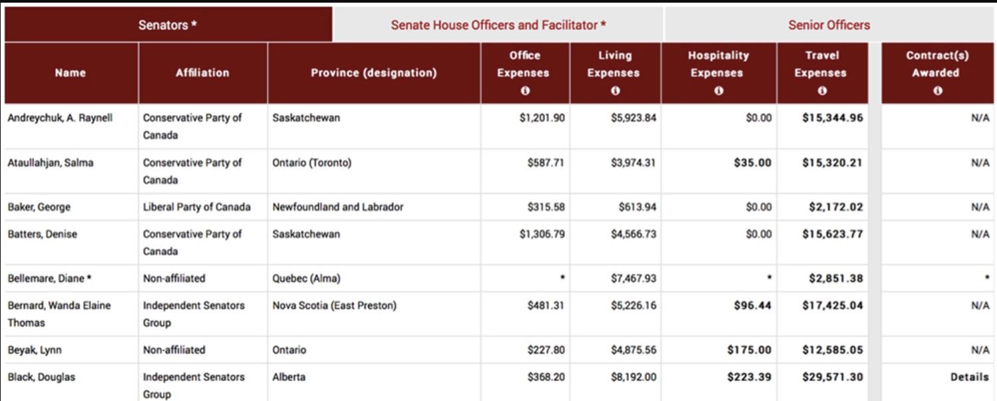Click info icon under Hospitality Expenses
This screenshot has width=997, height=401.
pos(718,90)
